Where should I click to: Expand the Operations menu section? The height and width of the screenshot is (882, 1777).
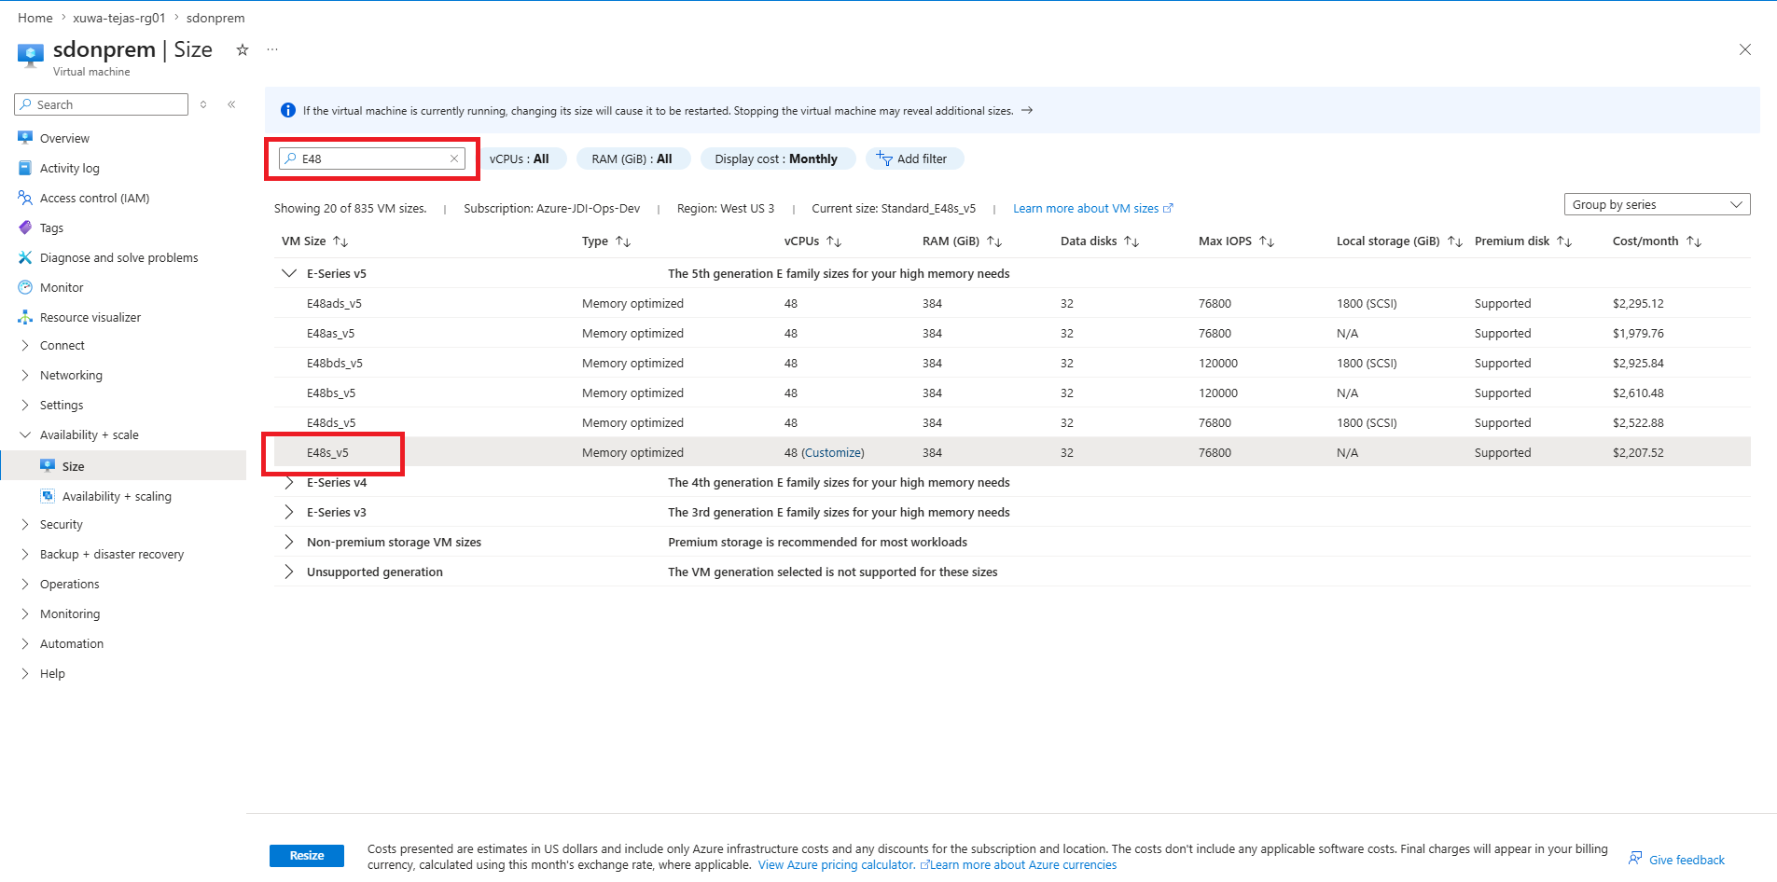click(x=25, y=584)
